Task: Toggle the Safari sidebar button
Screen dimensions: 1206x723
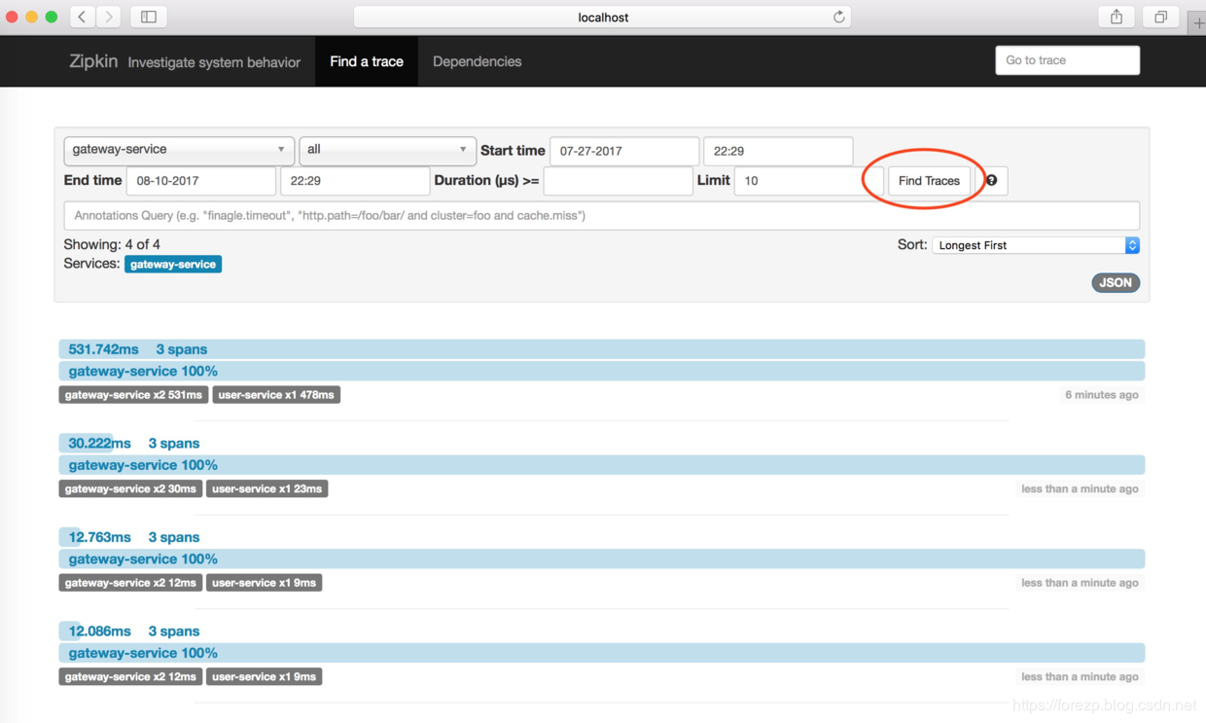Action: [149, 17]
